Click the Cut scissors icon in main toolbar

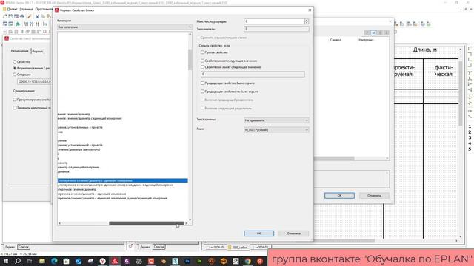[37, 16]
